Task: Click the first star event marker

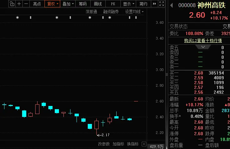Action: tap(17, 18)
